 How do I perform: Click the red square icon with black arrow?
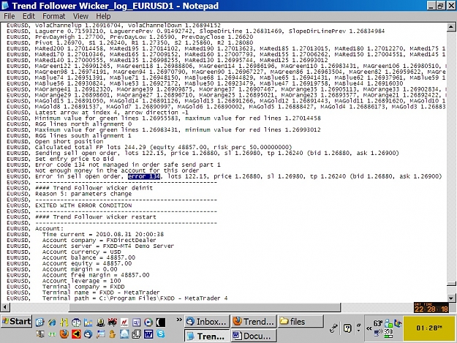click(x=76, y=334)
